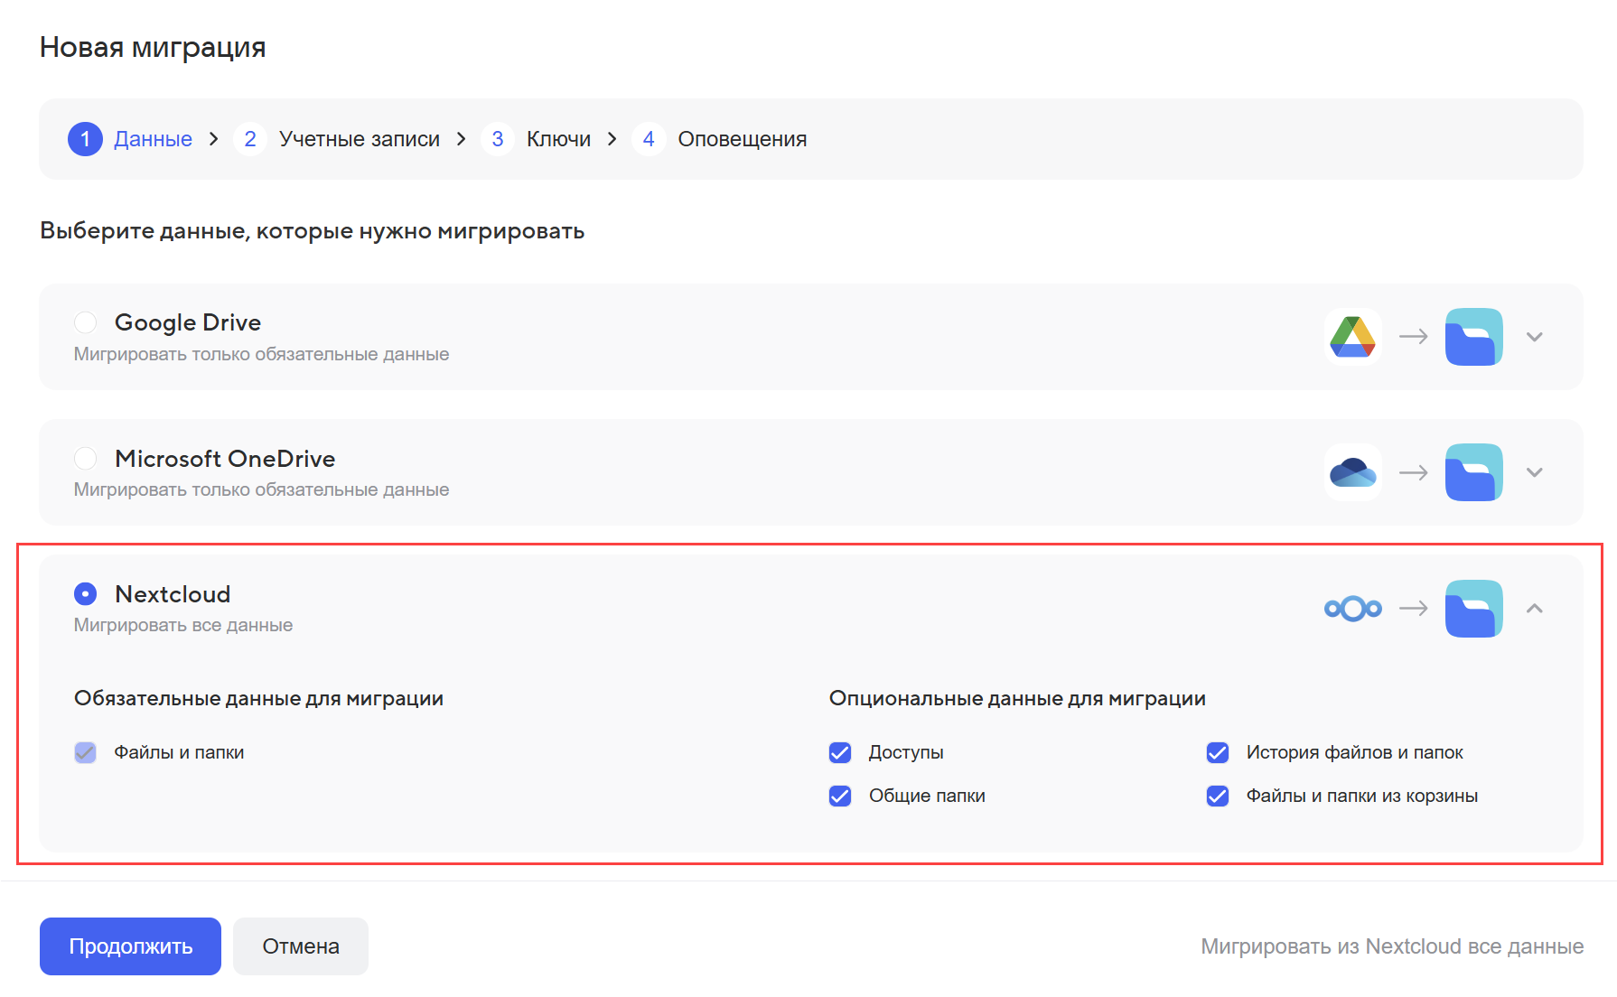Expand the Google Drive options chevron
Screen dimensions: 1617x997
1534,337
